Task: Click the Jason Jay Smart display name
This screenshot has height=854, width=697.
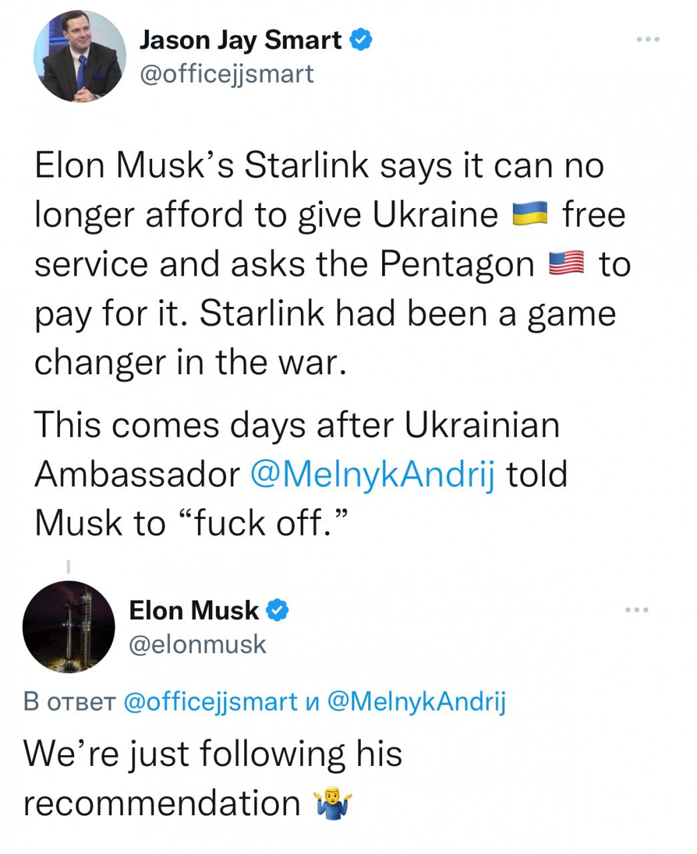Action: (x=241, y=40)
